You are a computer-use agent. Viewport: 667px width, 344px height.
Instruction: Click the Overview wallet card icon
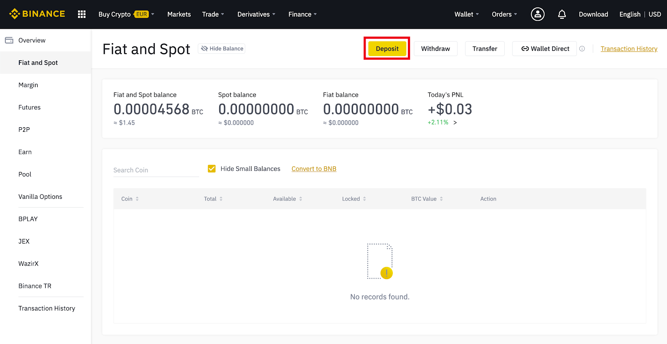9,40
